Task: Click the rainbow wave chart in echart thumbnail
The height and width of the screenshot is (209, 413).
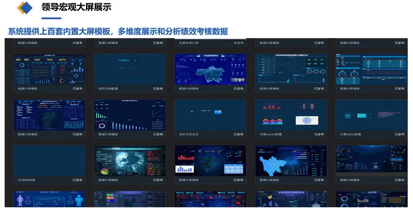Action: pyautogui.click(x=273, y=121)
